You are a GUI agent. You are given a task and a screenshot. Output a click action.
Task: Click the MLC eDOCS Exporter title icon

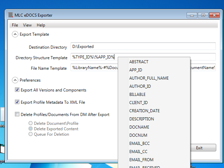[x=11, y=15]
